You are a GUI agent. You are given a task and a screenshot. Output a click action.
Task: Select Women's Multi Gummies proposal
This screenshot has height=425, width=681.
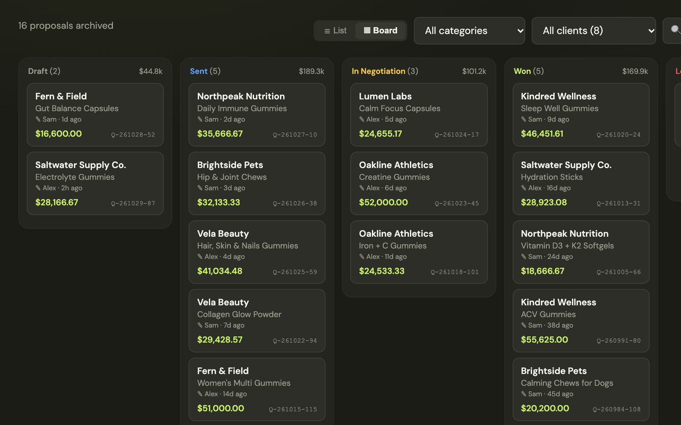(257, 389)
